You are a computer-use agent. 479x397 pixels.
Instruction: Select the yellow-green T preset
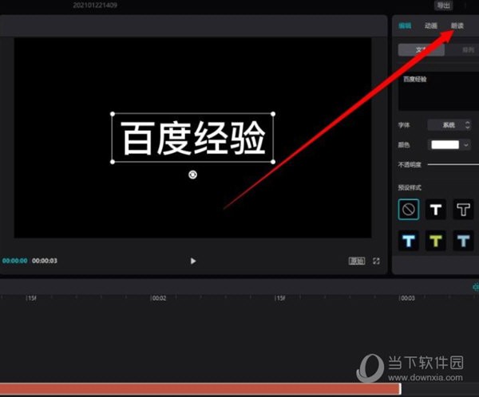click(436, 241)
